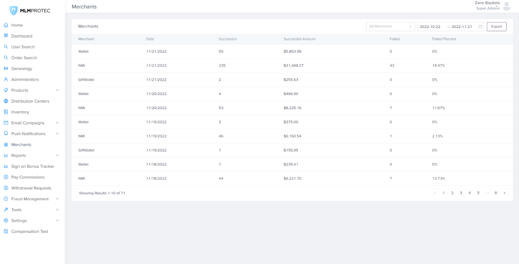Click the Genealogy icon in sidebar
Image resolution: width=519 pixels, height=264 pixels.
coord(6,69)
